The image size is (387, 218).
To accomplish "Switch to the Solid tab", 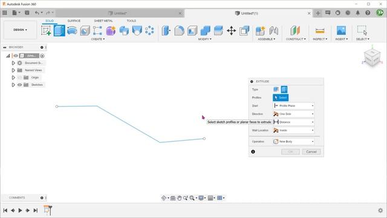I will coord(50,21).
